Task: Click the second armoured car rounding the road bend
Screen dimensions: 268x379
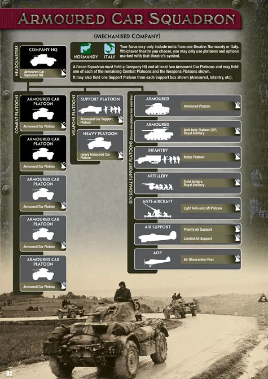Action: pyautogui.click(x=180, y=307)
